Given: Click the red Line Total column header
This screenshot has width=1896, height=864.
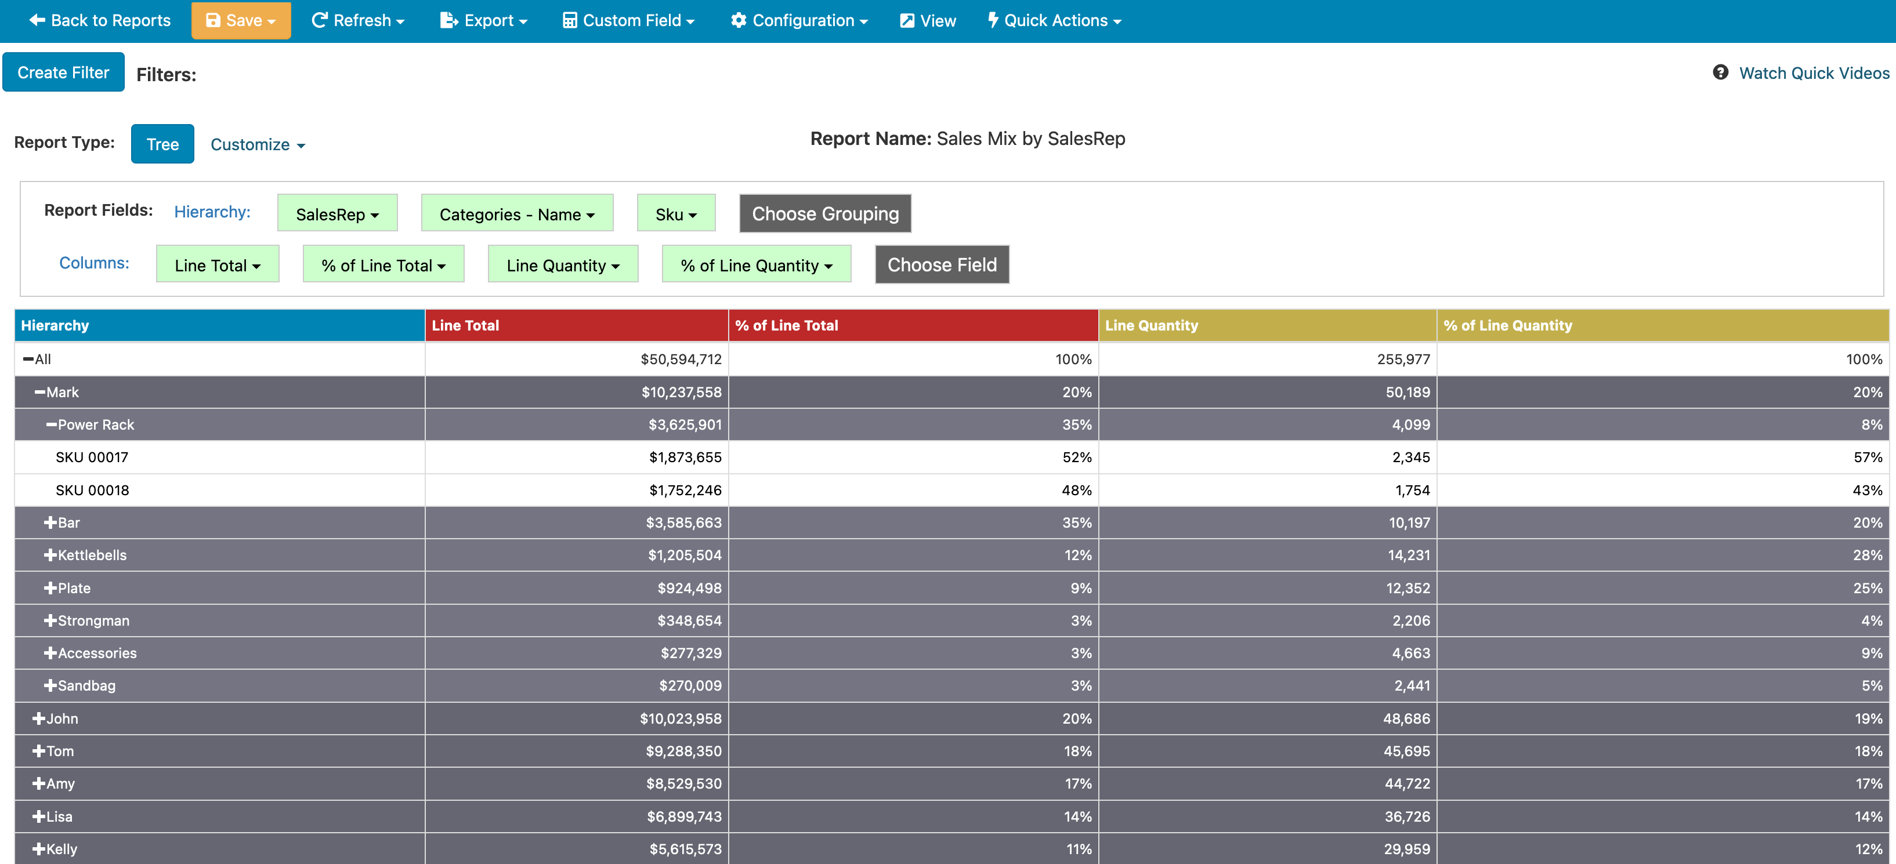Looking at the screenshot, I should (x=576, y=325).
